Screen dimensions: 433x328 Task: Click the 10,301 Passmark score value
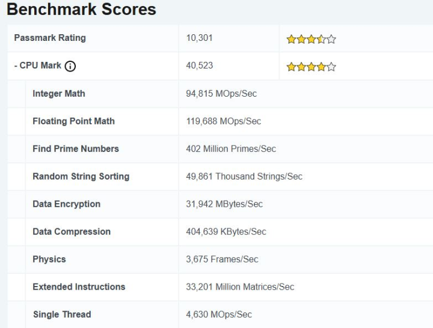[x=200, y=38]
